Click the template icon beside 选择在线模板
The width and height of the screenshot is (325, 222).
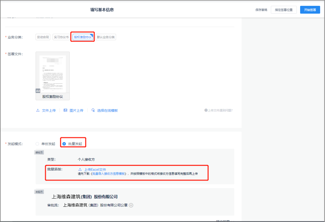click(93, 110)
